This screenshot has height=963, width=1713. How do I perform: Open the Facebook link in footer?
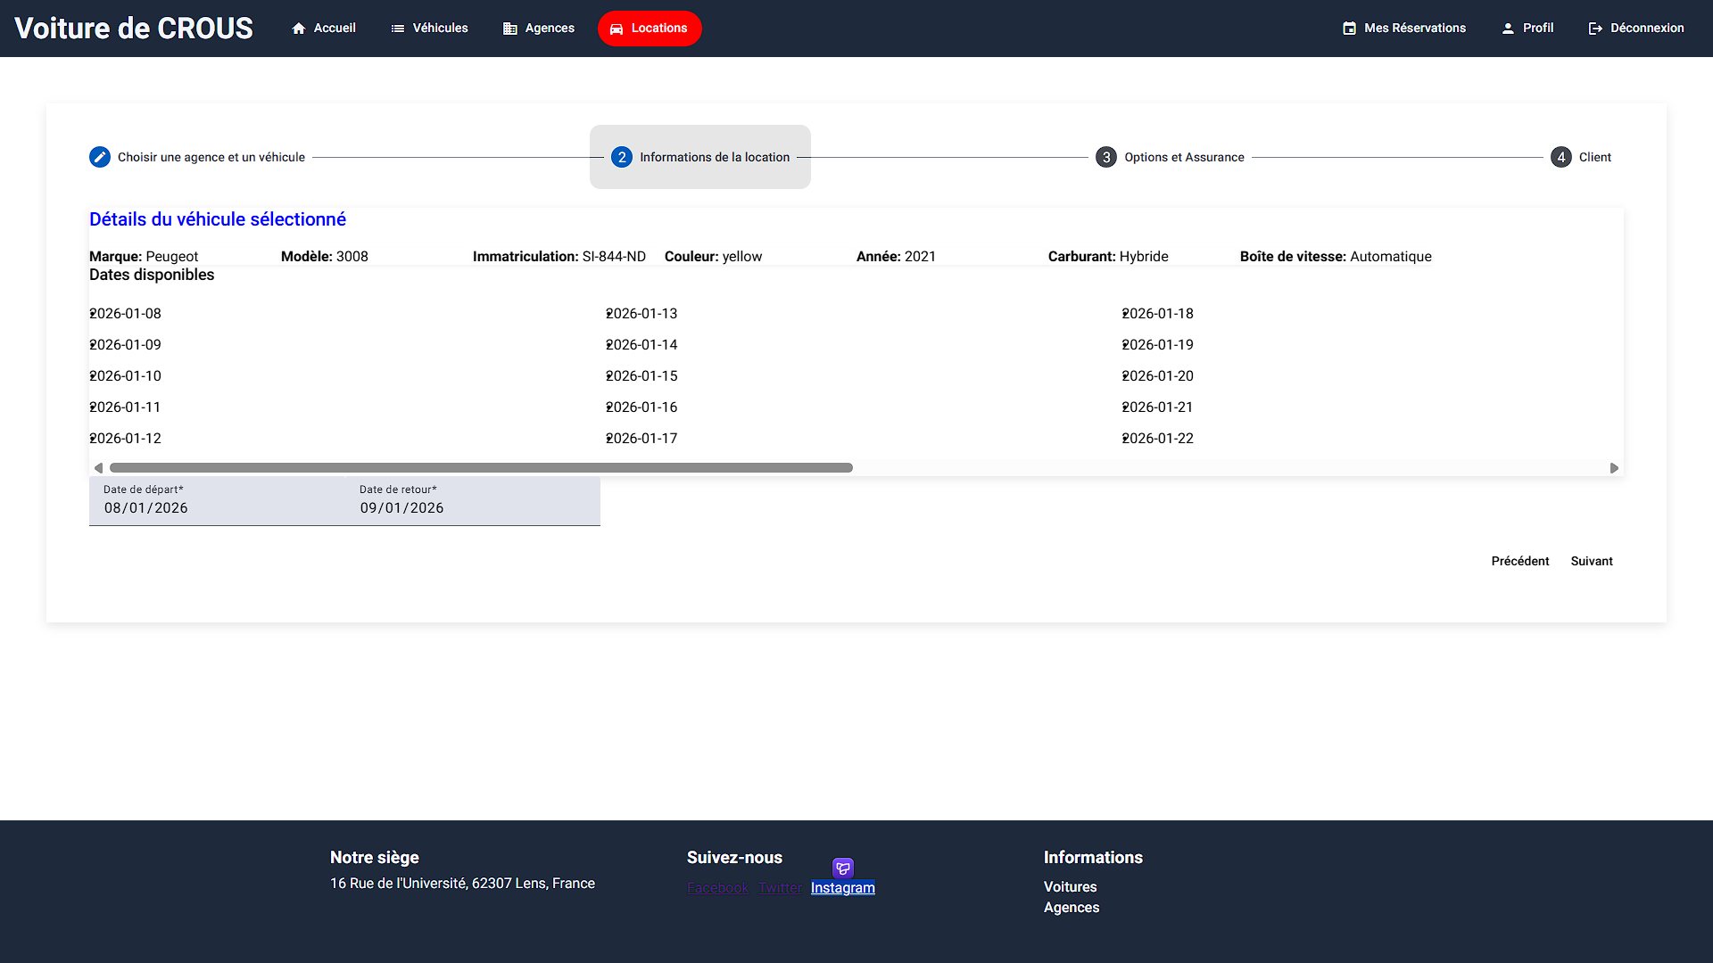click(x=717, y=888)
